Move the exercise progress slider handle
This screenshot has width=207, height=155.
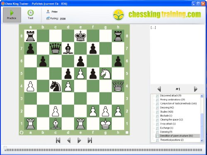click(x=5, y=148)
